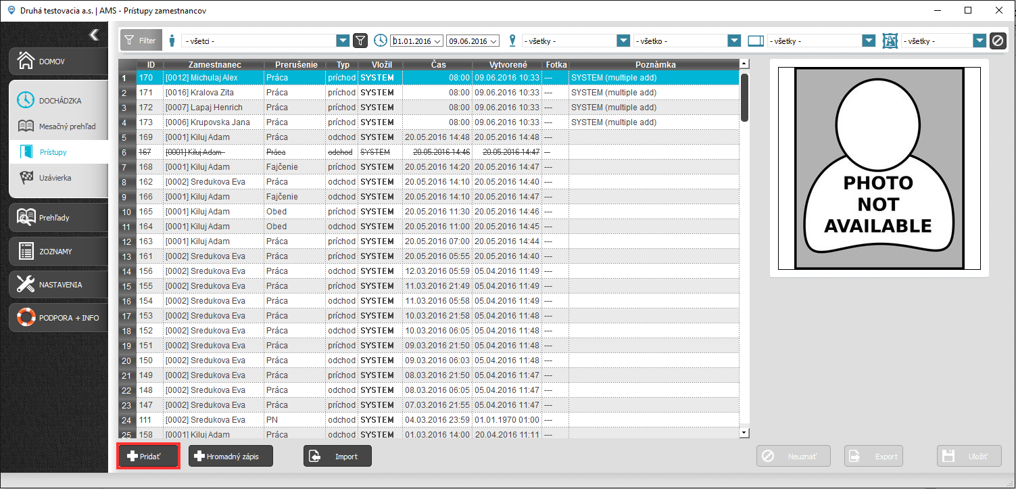
Task: Sort by the Prerušenie column header
Action: click(x=295, y=64)
